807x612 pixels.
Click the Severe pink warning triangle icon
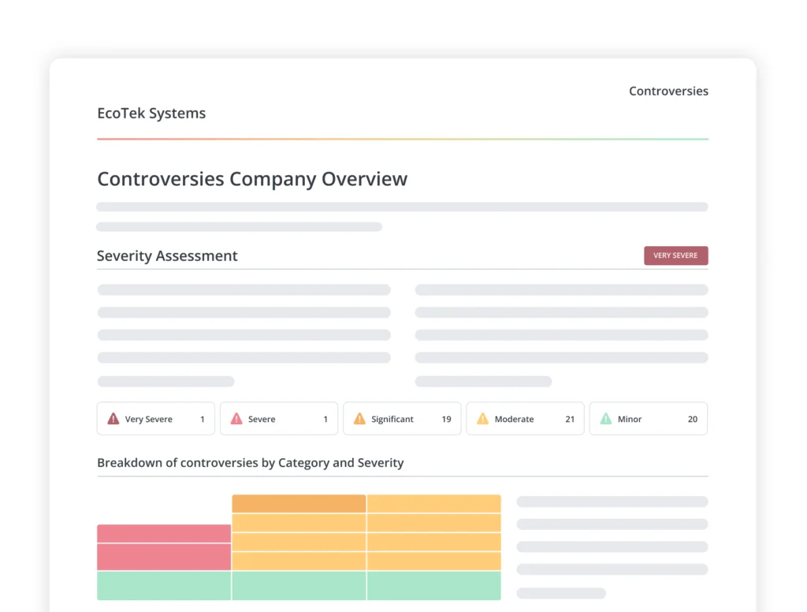(x=236, y=419)
